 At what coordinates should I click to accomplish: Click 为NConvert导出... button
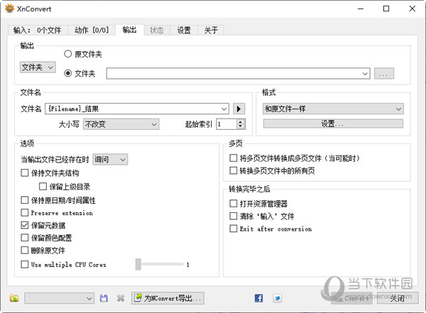coord(168,298)
